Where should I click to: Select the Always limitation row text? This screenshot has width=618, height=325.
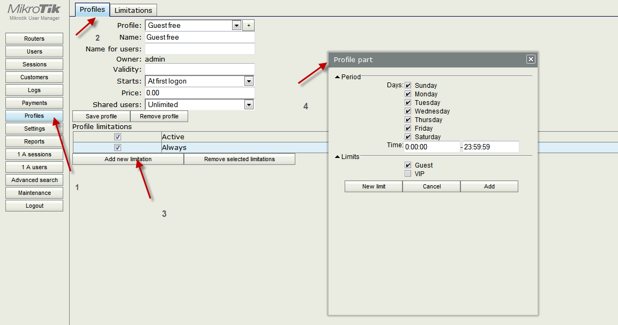[x=174, y=147]
